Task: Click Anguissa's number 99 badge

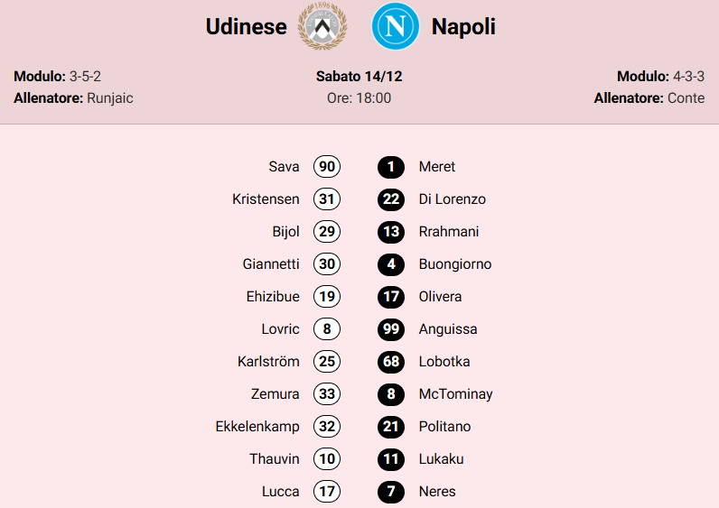Action: click(x=391, y=329)
